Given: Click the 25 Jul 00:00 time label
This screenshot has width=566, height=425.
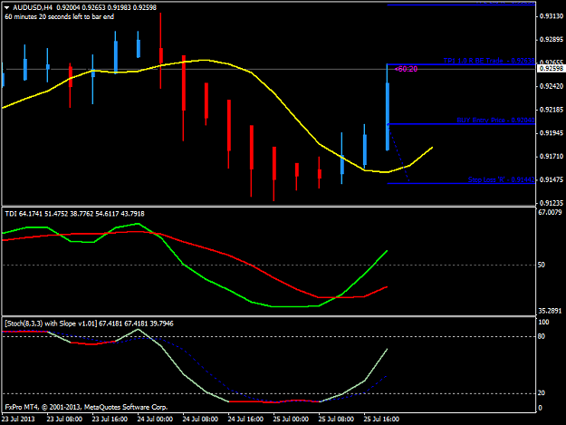Looking at the screenshot, I should (x=291, y=419).
